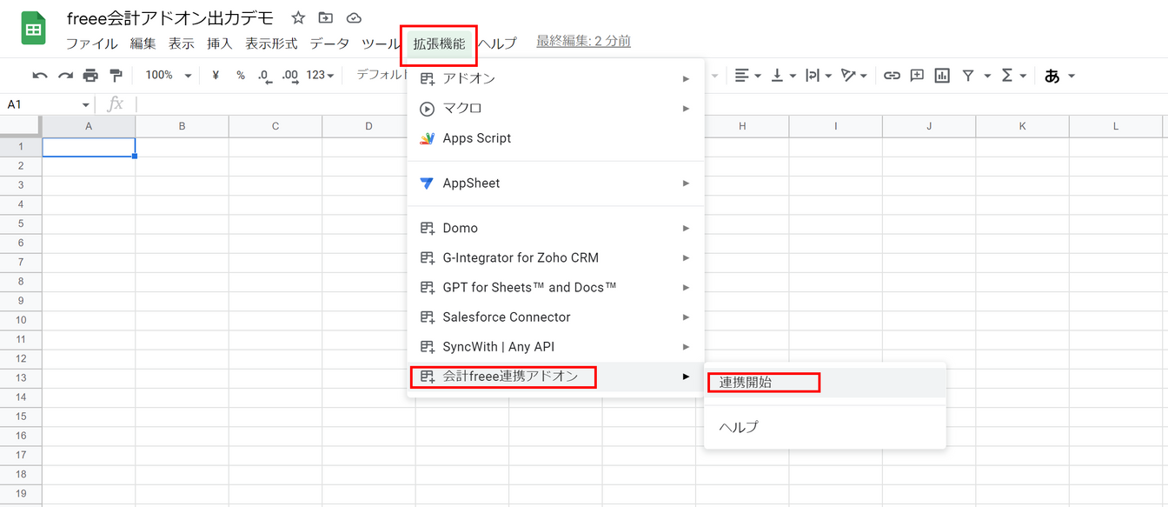
Task: Click the move-to-folder icon by the title
Action: [x=326, y=18]
